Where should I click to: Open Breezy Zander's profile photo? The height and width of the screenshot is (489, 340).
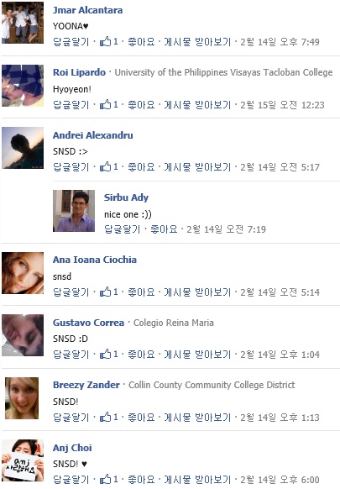(x=22, y=398)
